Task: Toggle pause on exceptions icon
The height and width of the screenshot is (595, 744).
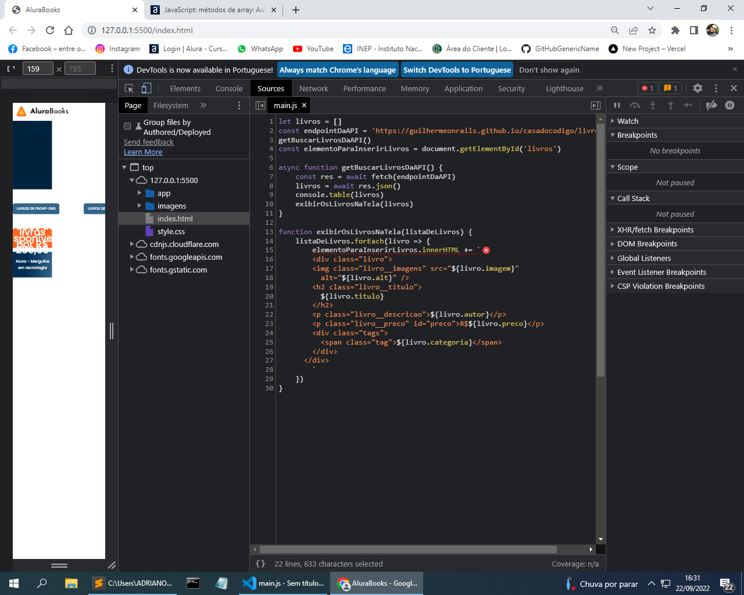Action: [x=730, y=105]
